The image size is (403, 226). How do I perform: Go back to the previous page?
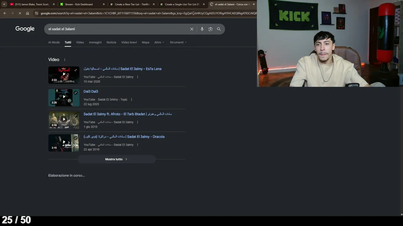[5, 13]
